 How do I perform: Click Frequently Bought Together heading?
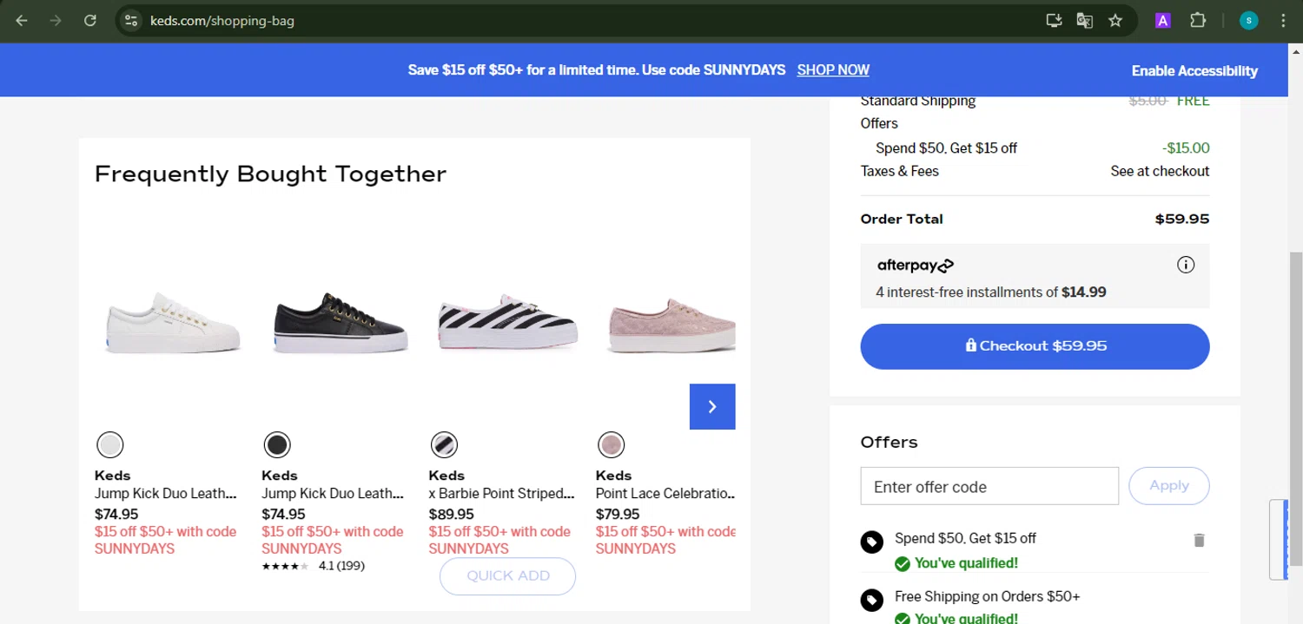(270, 174)
